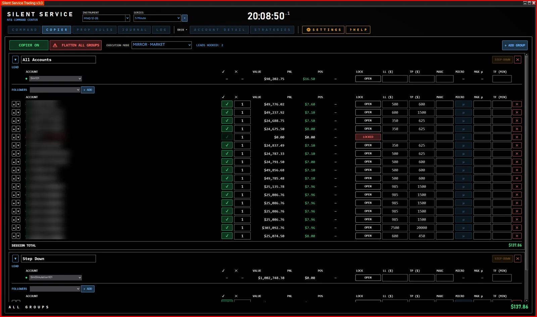This screenshot has width=537, height=317.
Task: Click the Add Group button
Action: [x=515, y=45]
